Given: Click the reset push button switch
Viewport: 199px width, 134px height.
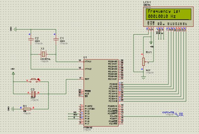Looking at the screenshot, I should coord(34,80).
